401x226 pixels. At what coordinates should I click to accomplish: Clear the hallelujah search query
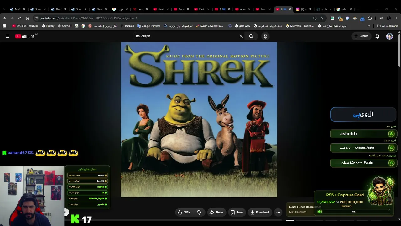[x=241, y=36]
